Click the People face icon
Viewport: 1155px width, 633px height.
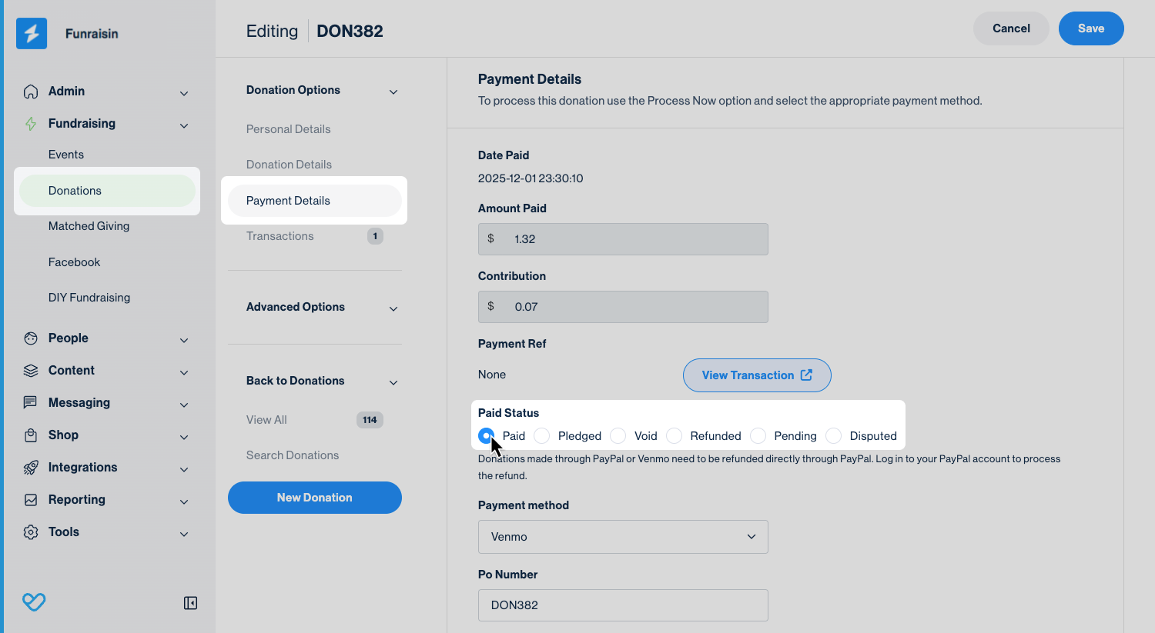click(31, 338)
